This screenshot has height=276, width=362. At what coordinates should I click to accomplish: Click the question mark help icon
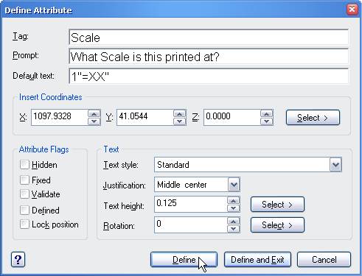18,260
